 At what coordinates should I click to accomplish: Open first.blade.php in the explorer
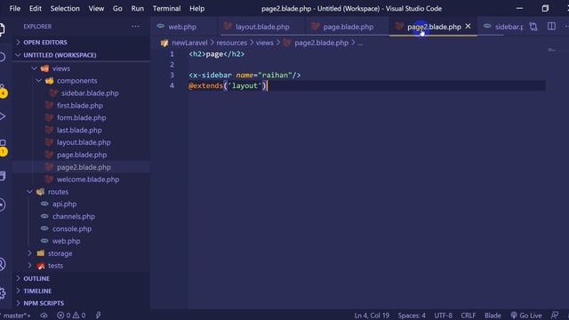(81, 105)
